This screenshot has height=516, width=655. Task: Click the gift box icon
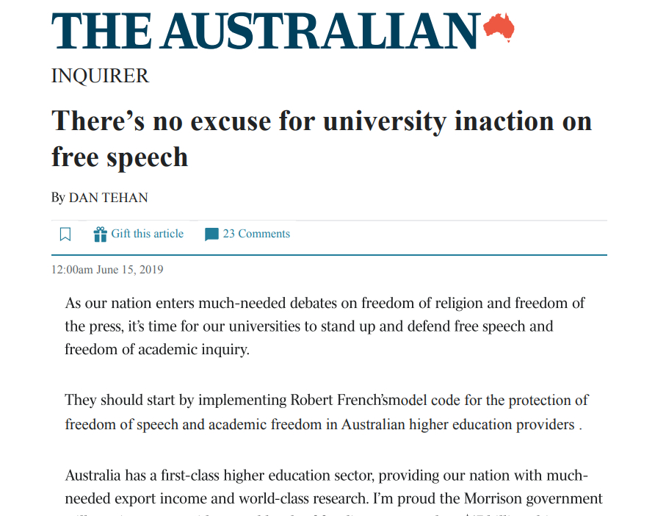pyautogui.click(x=101, y=234)
